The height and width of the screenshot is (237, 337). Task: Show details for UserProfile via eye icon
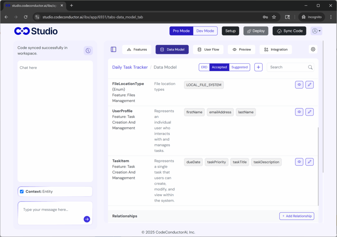coord(299,112)
